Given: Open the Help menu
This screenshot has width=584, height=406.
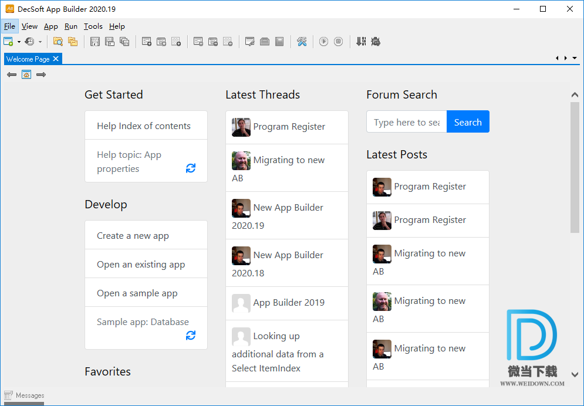Looking at the screenshot, I should tap(117, 26).
